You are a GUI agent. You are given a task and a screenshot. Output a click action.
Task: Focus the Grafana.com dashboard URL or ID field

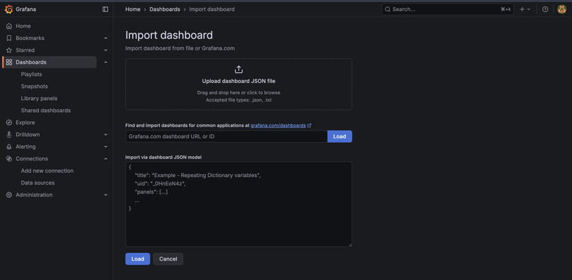point(227,136)
